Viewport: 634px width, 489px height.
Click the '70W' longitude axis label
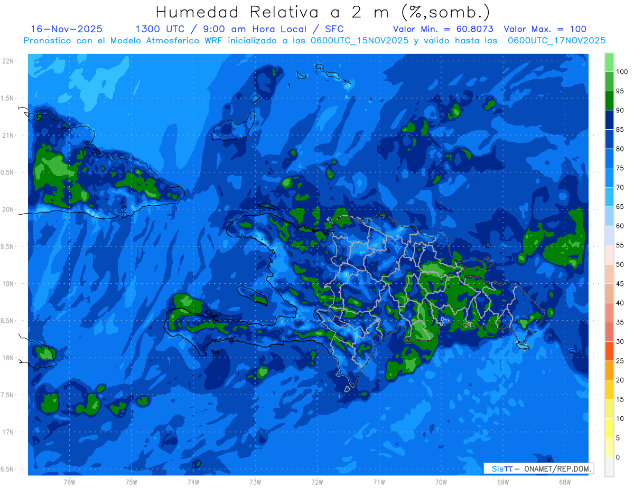coord(441,482)
